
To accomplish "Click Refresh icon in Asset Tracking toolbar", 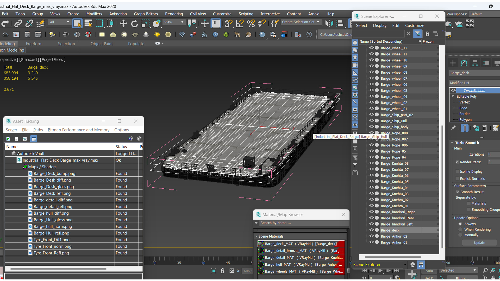I will point(8,139).
